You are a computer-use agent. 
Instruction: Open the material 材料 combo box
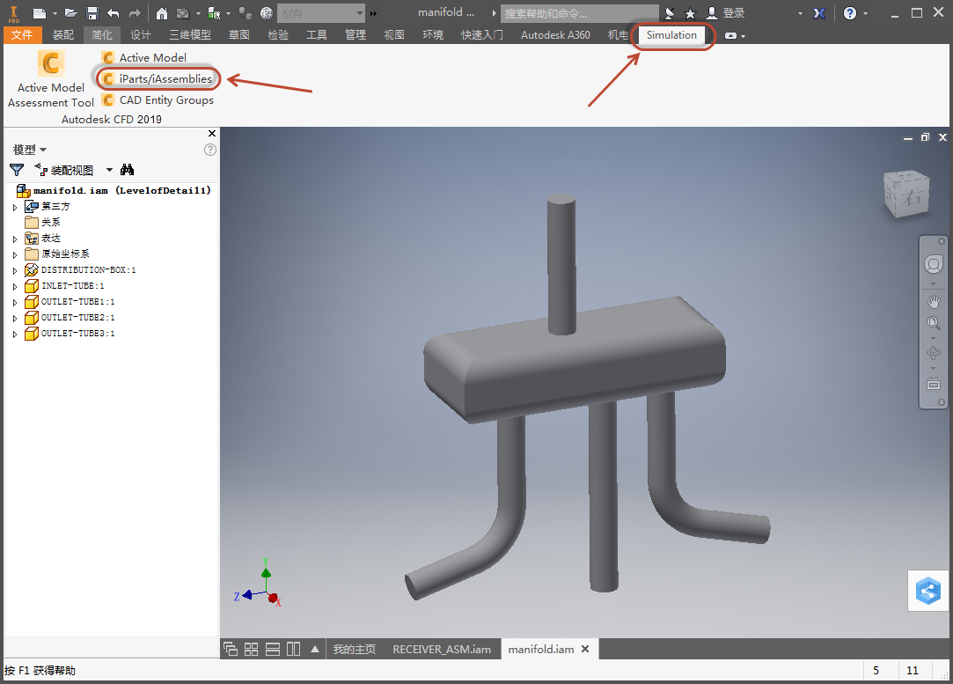(321, 13)
